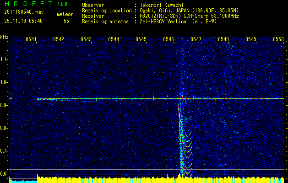Click the Observer label
The image size is (288, 183).
(x=93, y=5)
